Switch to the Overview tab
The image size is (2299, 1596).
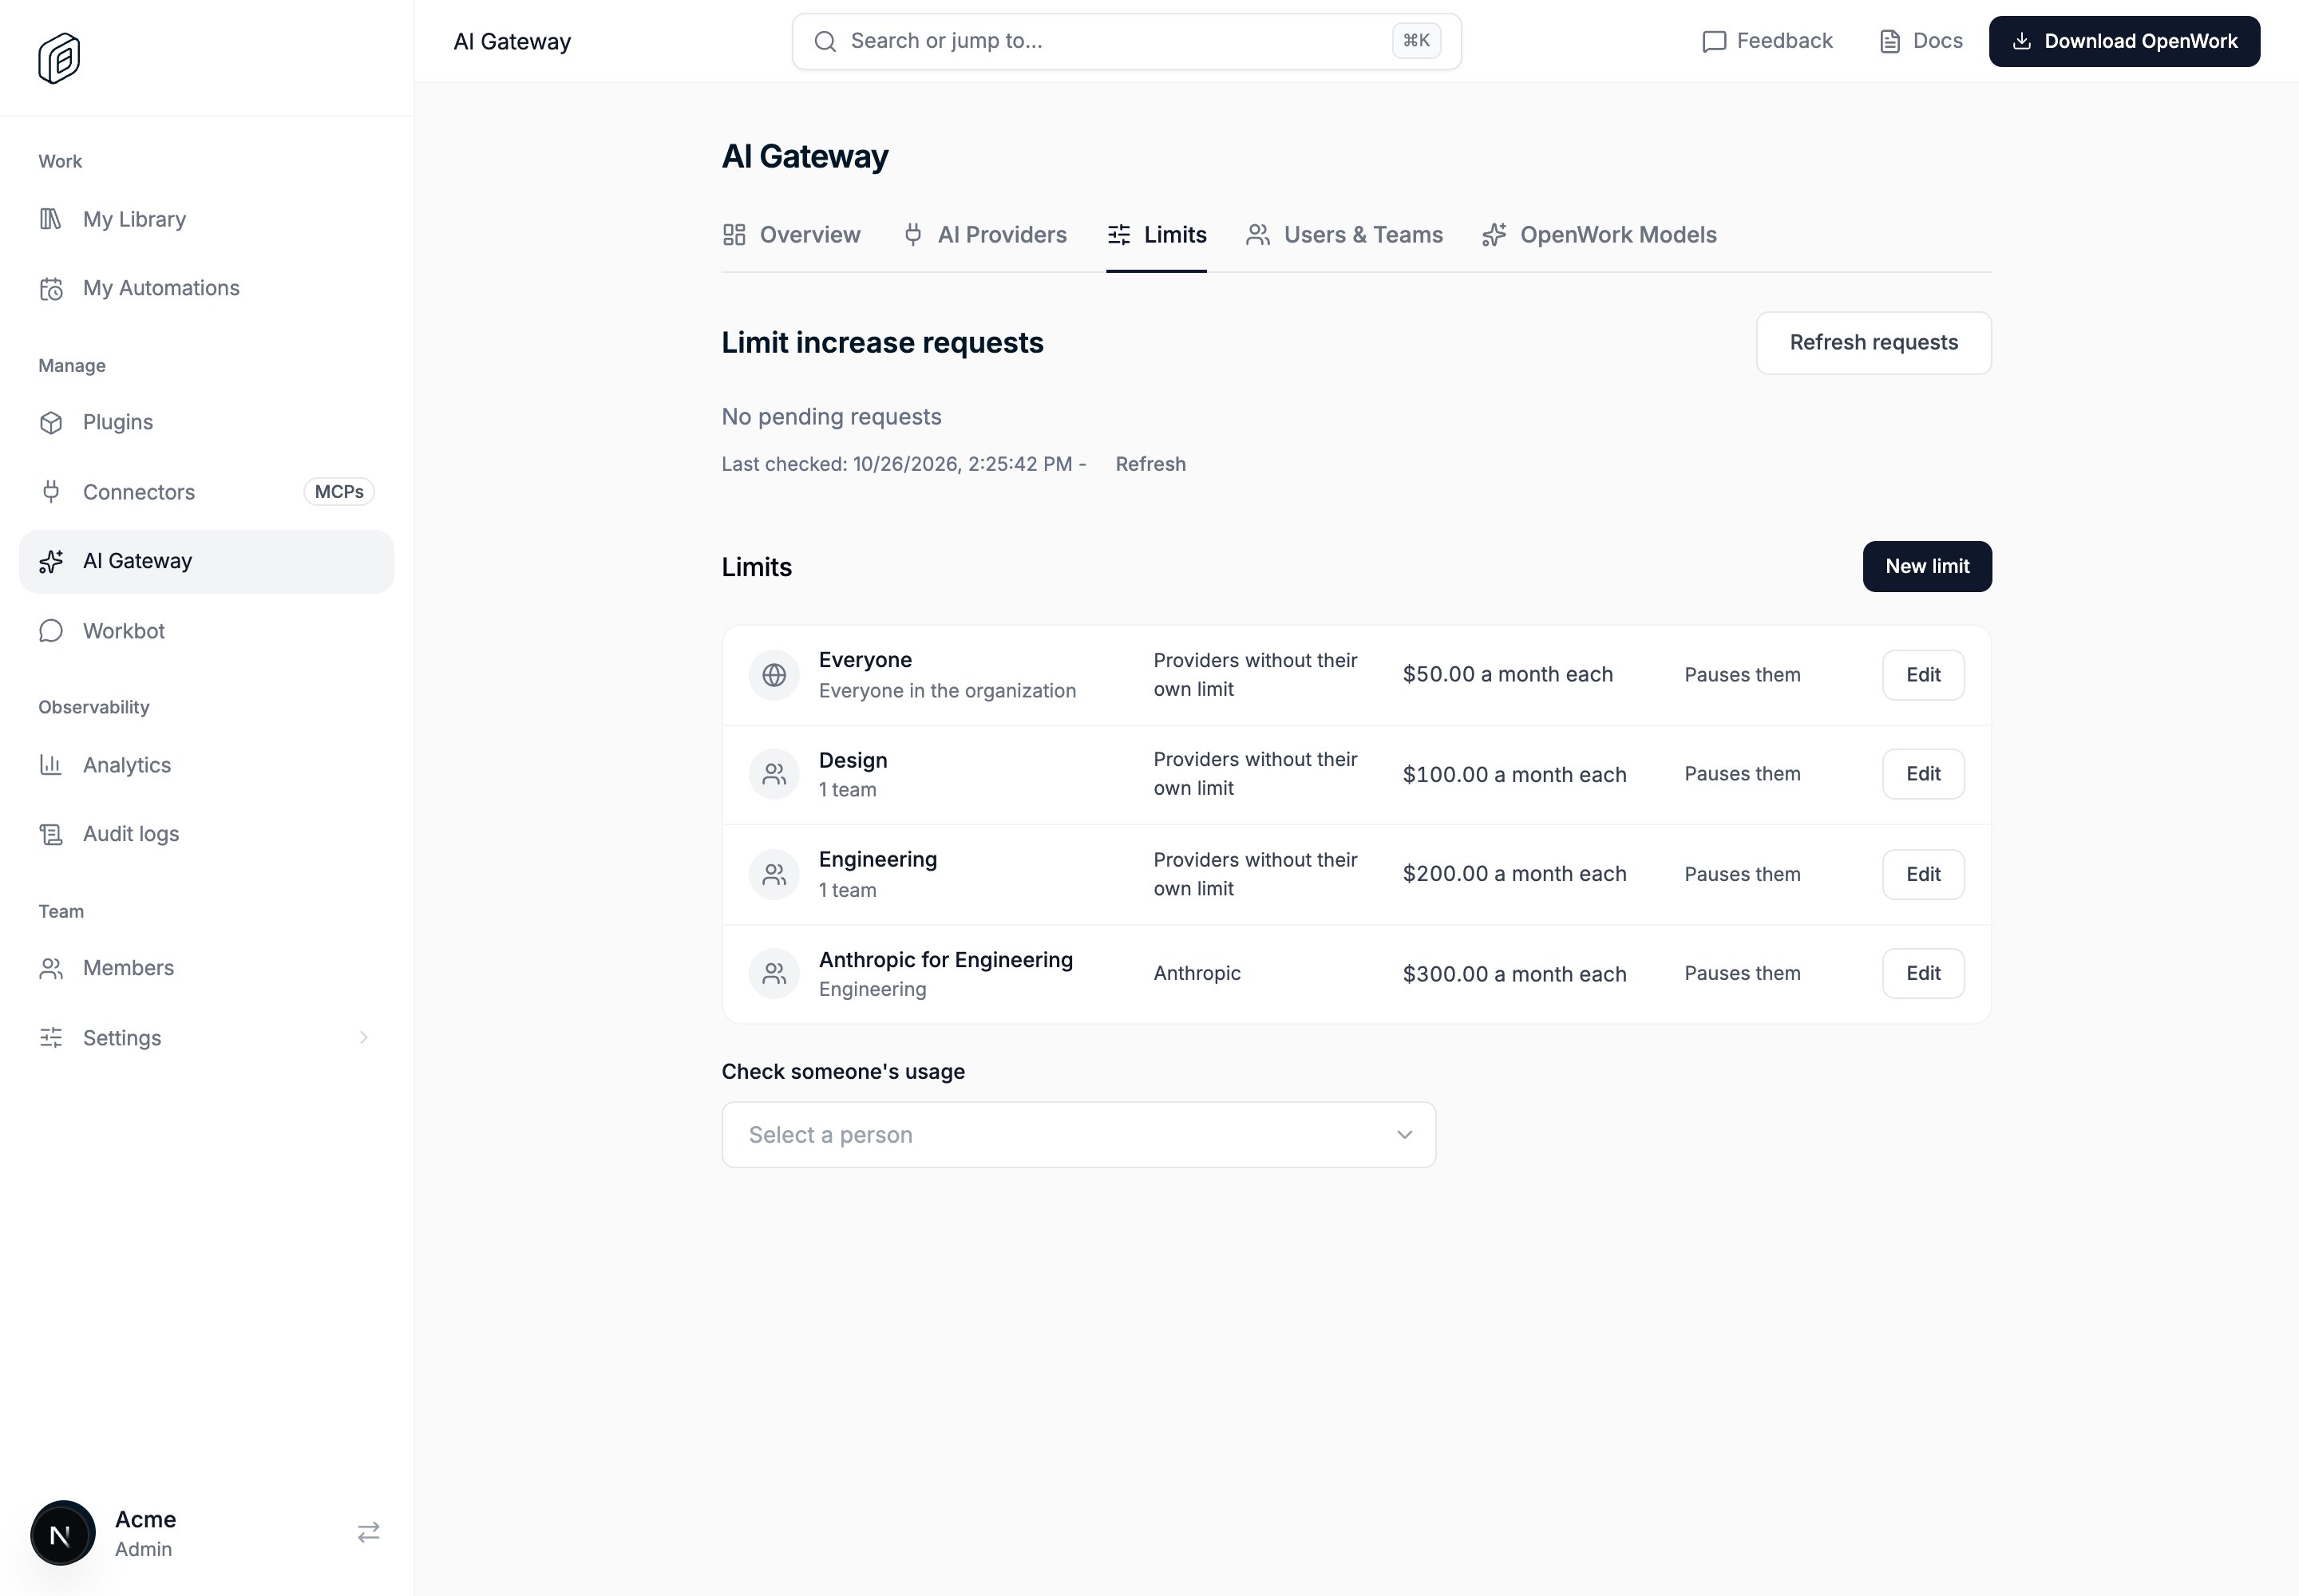[x=791, y=235]
